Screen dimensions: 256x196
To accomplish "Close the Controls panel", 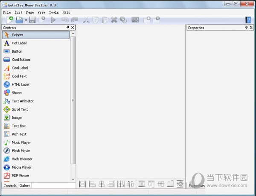I will click(x=73, y=27).
